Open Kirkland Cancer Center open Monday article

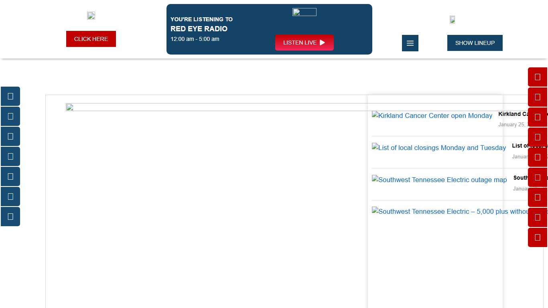point(432,115)
